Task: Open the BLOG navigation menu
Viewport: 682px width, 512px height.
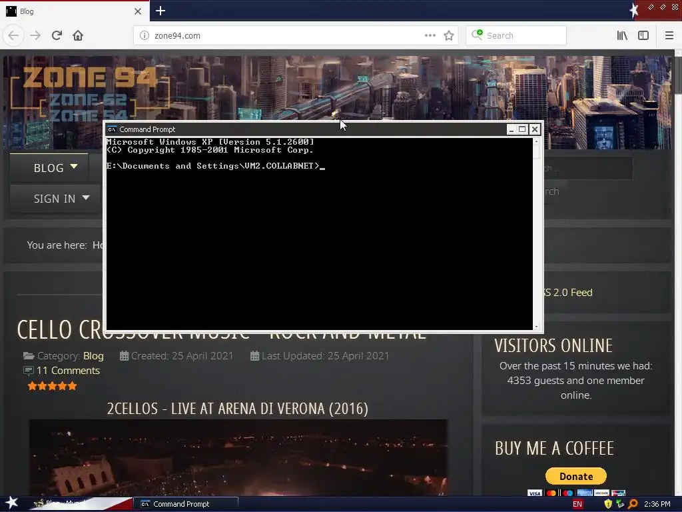Action: pos(49,167)
